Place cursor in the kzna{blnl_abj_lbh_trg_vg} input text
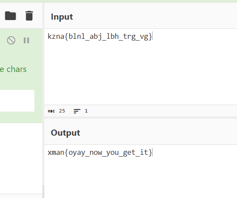 [100, 37]
